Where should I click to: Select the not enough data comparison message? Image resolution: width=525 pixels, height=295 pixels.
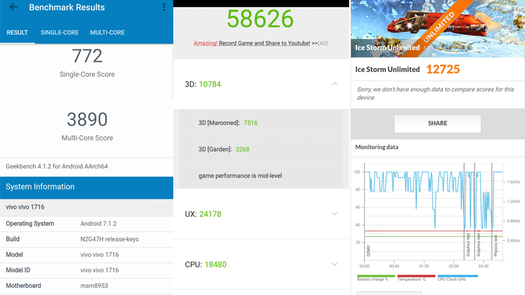[435, 93]
